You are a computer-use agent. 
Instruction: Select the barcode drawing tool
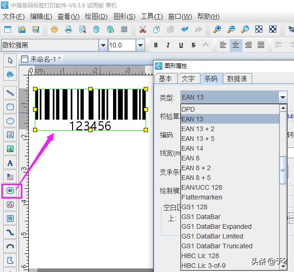click(x=10, y=191)
